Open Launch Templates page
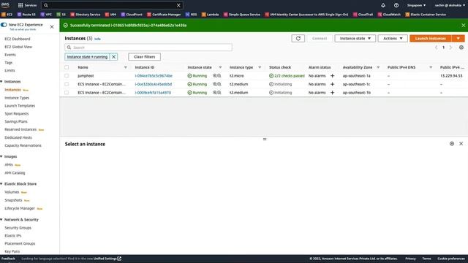Viewport: 468px width, 263px height. pos(20,106)
